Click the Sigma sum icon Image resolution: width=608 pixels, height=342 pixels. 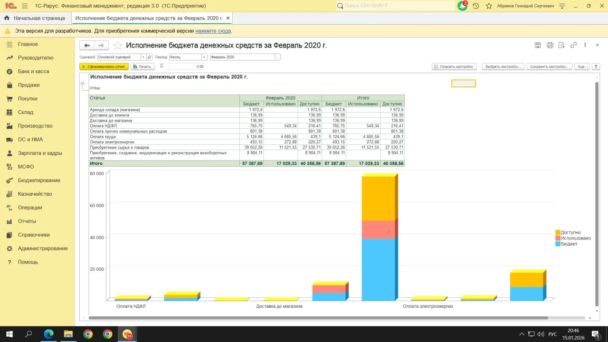[161, 66]
